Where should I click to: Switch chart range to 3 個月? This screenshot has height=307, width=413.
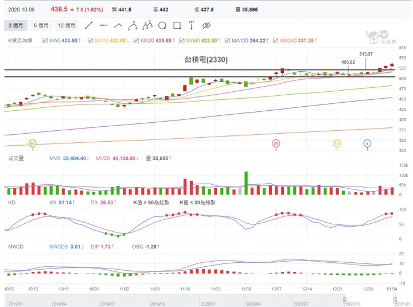(x=15, y=26)
